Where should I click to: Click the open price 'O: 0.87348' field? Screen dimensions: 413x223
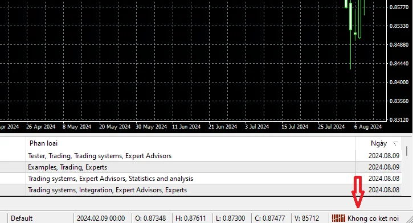pos(150,218)
